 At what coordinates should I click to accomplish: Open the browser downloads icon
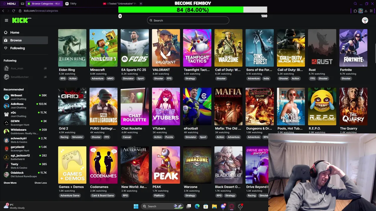tap(367, 11)
